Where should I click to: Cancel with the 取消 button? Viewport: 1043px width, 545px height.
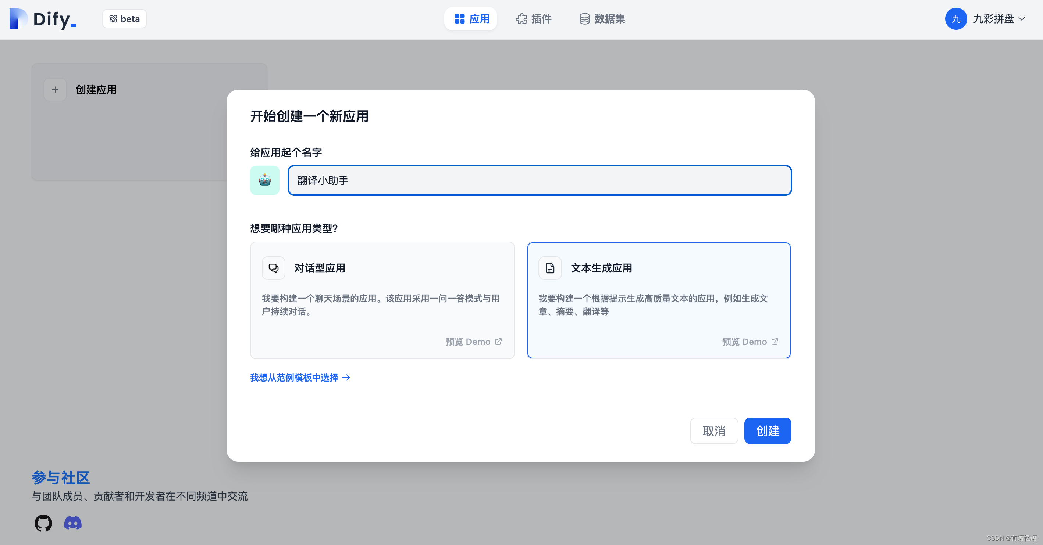[x=714, y=430]
